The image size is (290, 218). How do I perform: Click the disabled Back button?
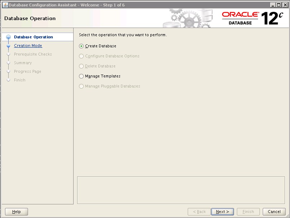[x=199, y=212]
